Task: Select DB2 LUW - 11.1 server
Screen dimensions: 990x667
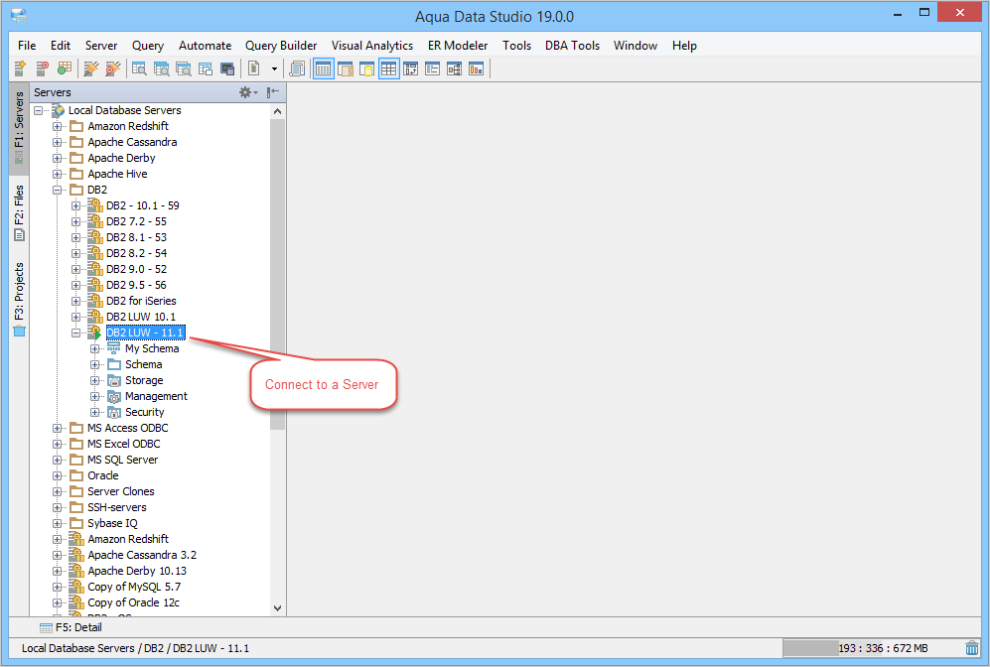Action: coord(145,333)
